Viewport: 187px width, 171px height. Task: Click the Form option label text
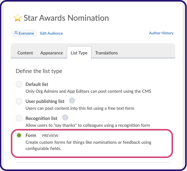(31, 135)
